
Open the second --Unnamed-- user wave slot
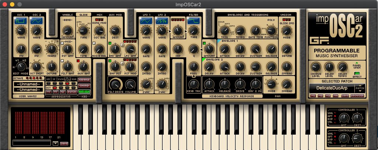29,89
